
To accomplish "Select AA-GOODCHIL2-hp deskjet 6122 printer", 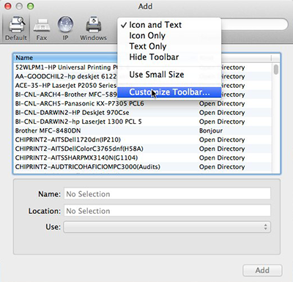I will click(142, 76).
